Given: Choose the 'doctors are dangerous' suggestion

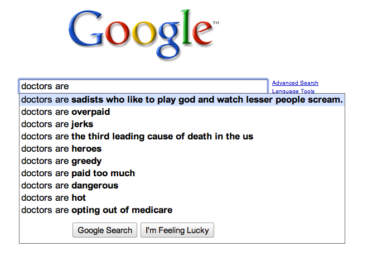Looking at the screenshot, I should 70,186.
